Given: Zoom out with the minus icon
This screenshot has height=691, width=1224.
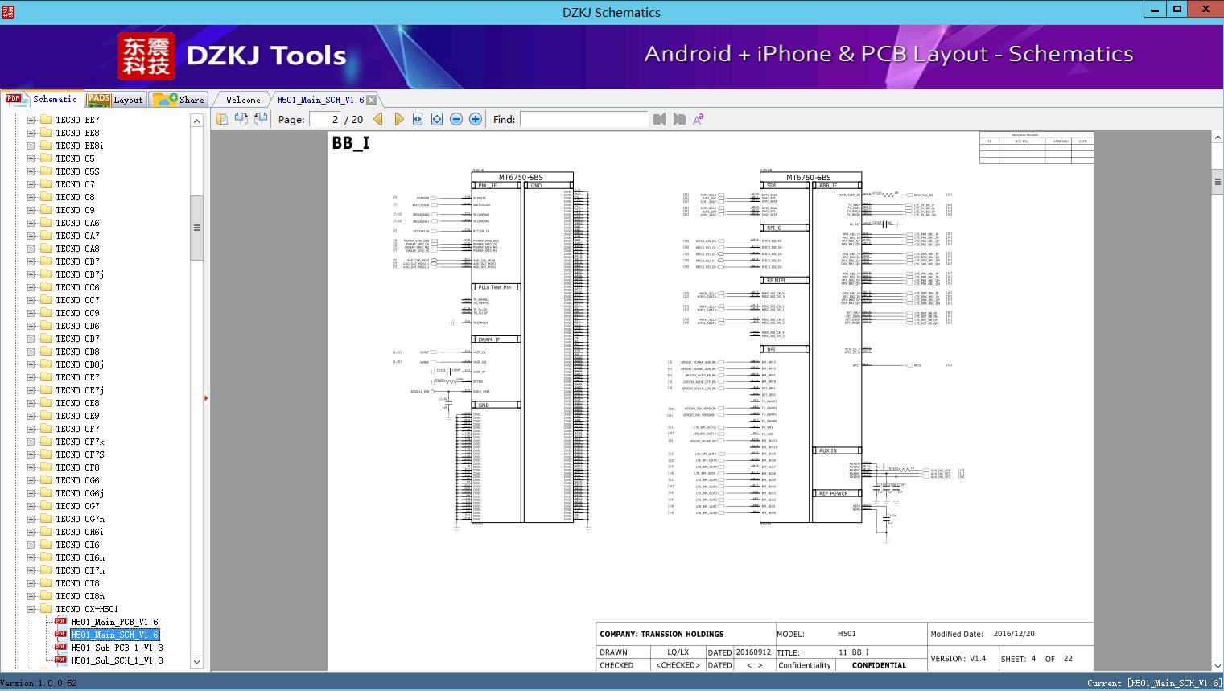Looking at the screenshot, I should pos(456,119).
